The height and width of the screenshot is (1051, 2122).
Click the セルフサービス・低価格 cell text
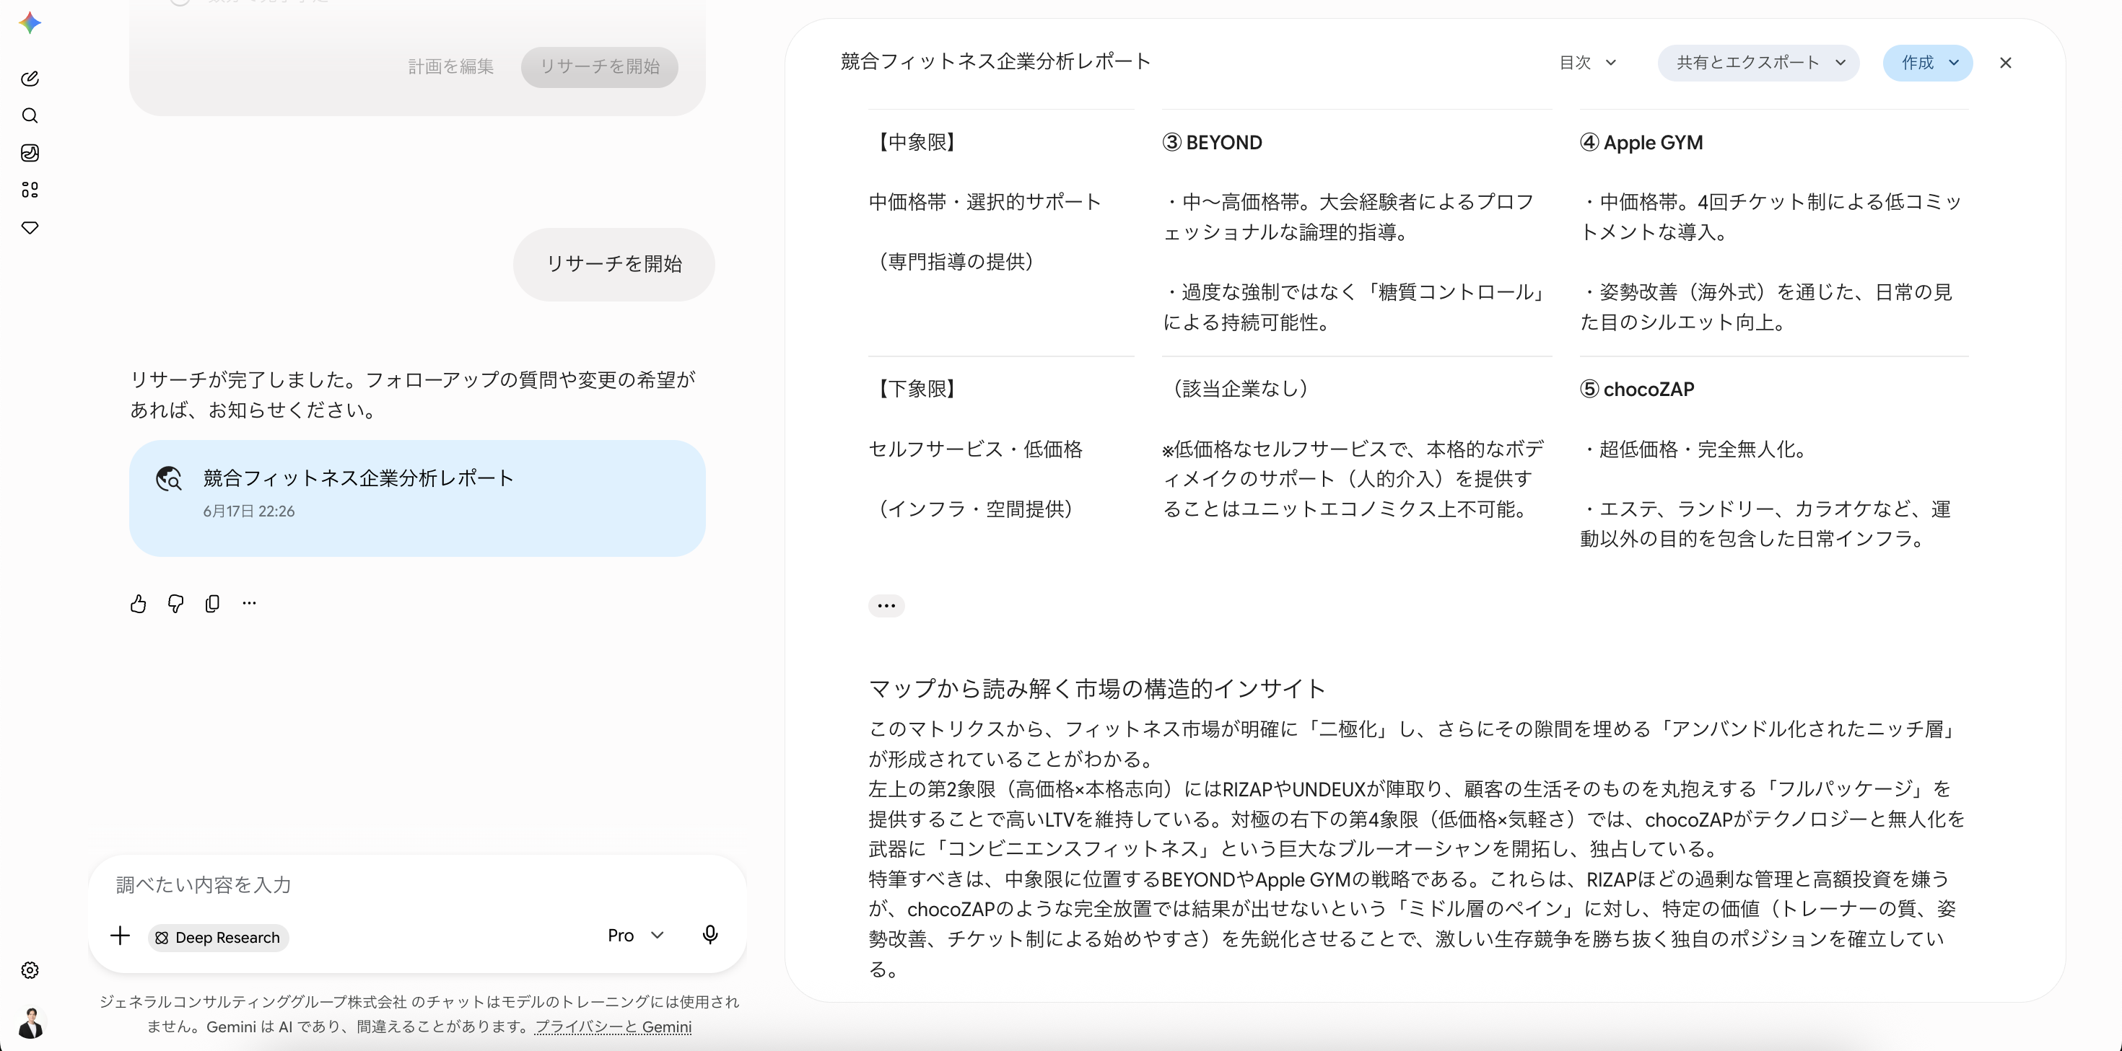coord(976,449)
